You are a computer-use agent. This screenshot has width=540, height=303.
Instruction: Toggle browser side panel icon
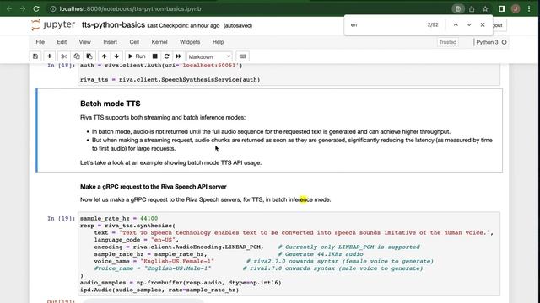502,9
